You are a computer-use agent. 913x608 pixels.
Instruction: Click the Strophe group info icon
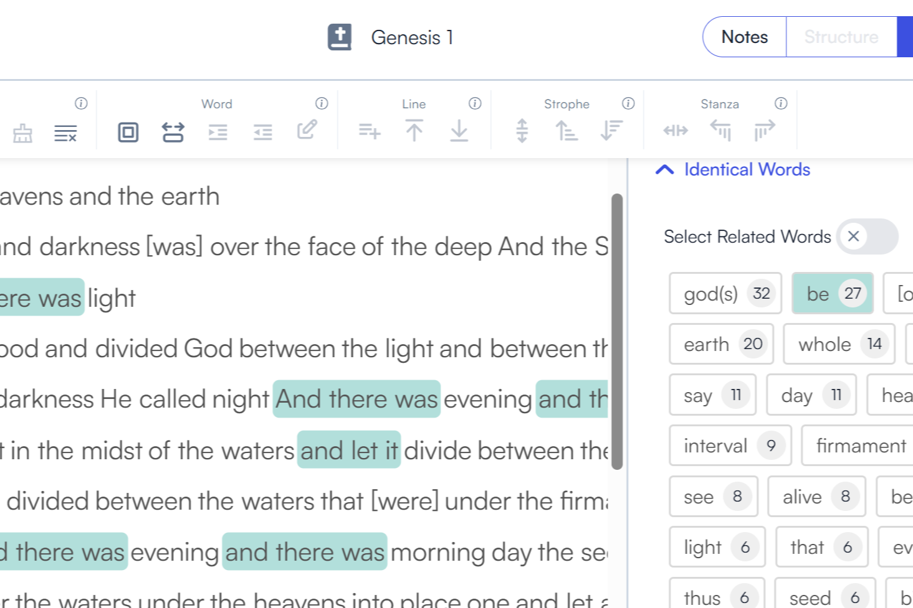pos(628,104)
